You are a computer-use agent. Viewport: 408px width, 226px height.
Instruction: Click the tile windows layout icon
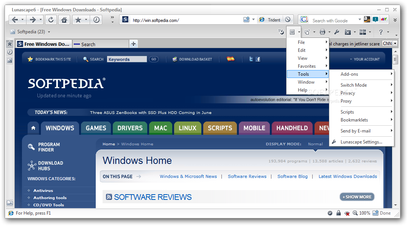pos(363,32)
